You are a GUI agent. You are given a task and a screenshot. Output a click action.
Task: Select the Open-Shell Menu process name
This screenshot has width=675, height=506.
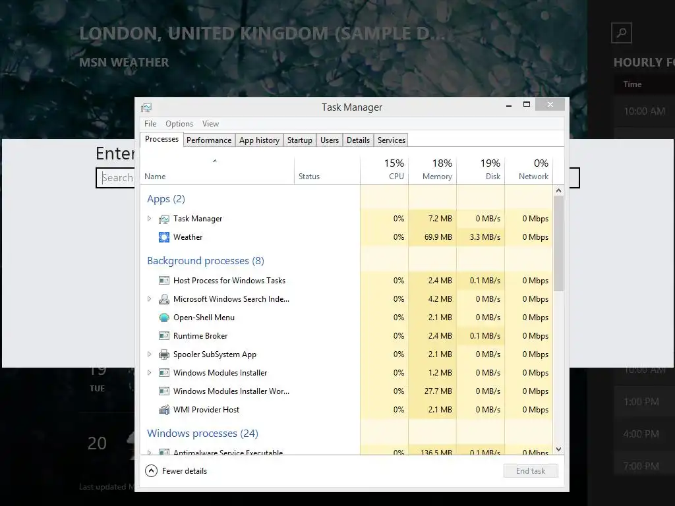[x=204, y=318]
